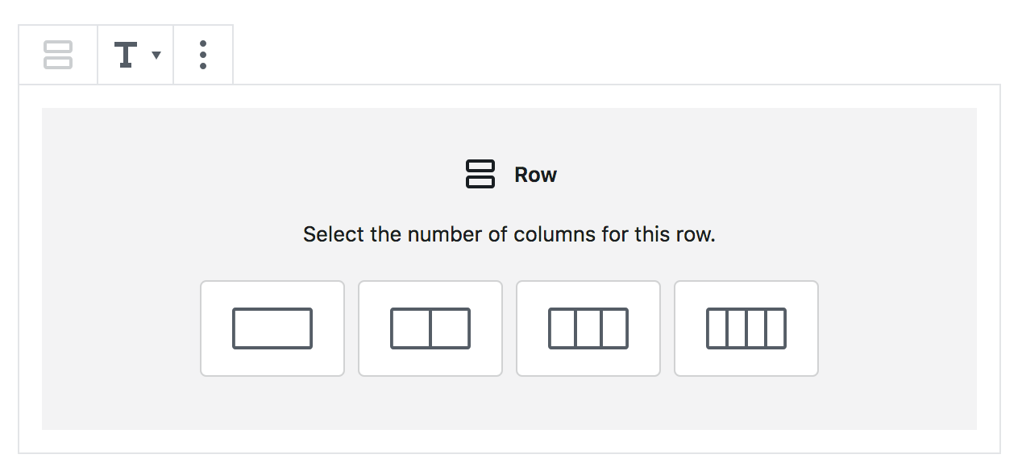Open the text settings dropdown in block toolbar
Viewport: 1022px width, 475px height.
coord(135,55)
